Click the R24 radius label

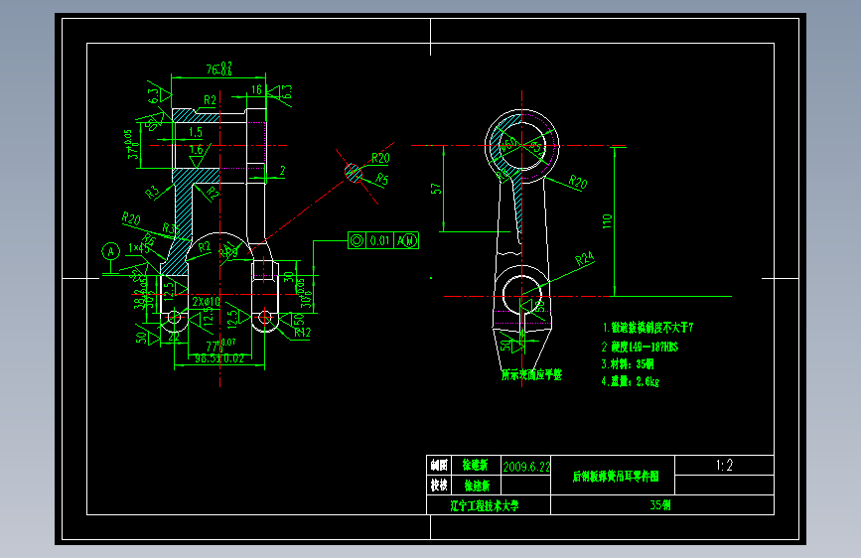point(585,259)
